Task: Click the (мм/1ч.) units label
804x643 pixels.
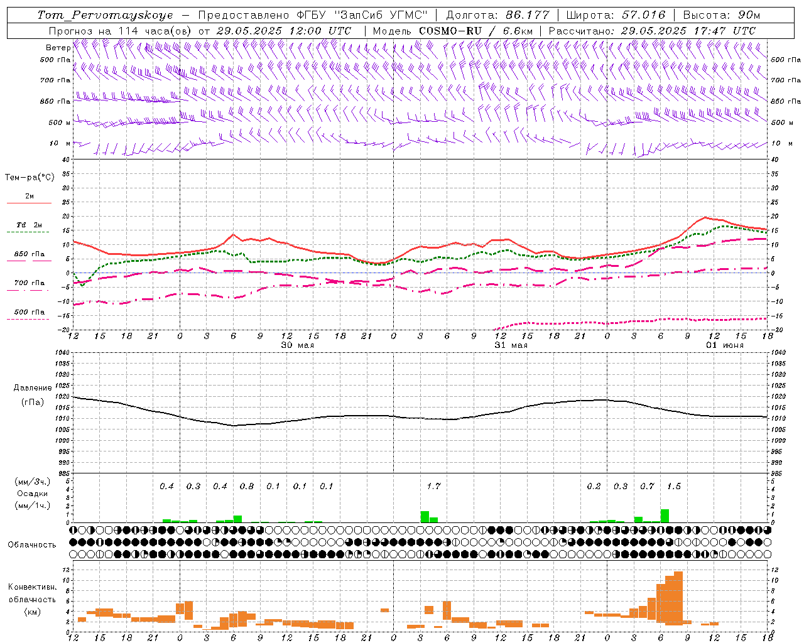Action: (32, 505)
